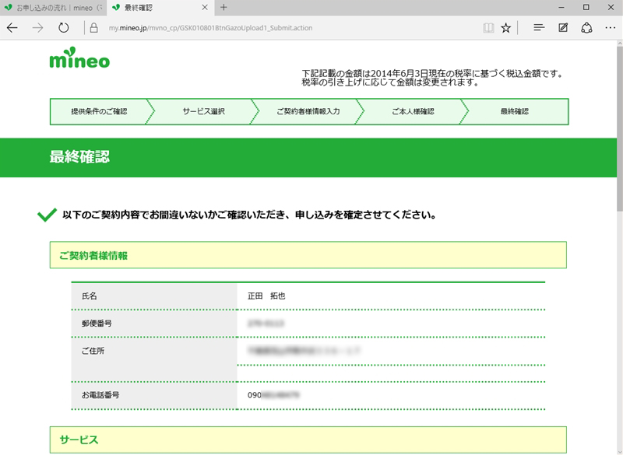
Task: Make a web note
Action: click(x=563, y=28)
